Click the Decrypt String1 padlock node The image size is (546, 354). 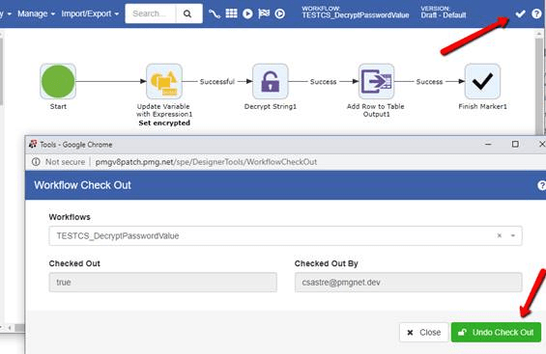coord(271,81)
